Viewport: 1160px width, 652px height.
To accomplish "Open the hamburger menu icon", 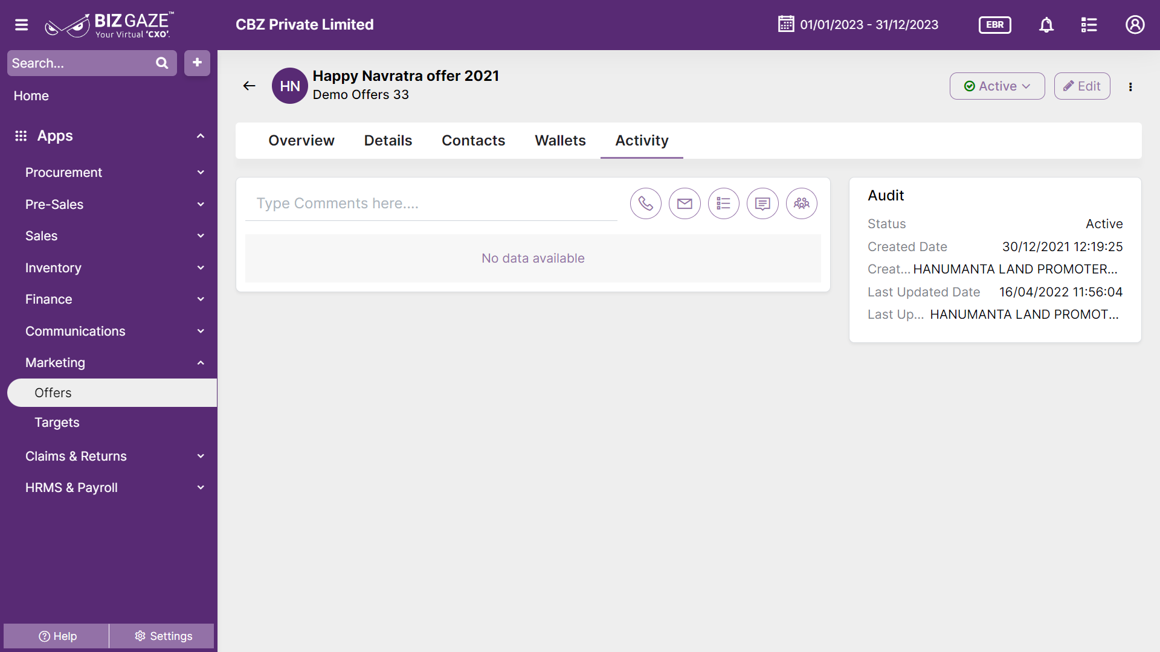I will point(22,25).
